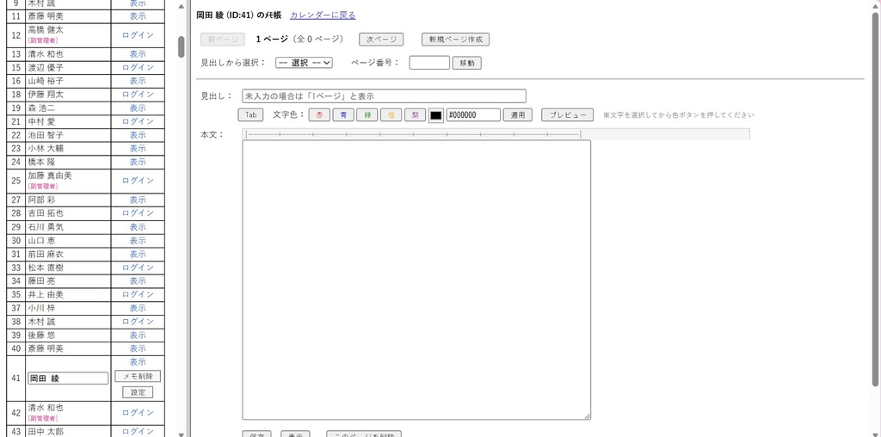
Task: Click 表示 for 森 浩二
Action: [138, 108]
